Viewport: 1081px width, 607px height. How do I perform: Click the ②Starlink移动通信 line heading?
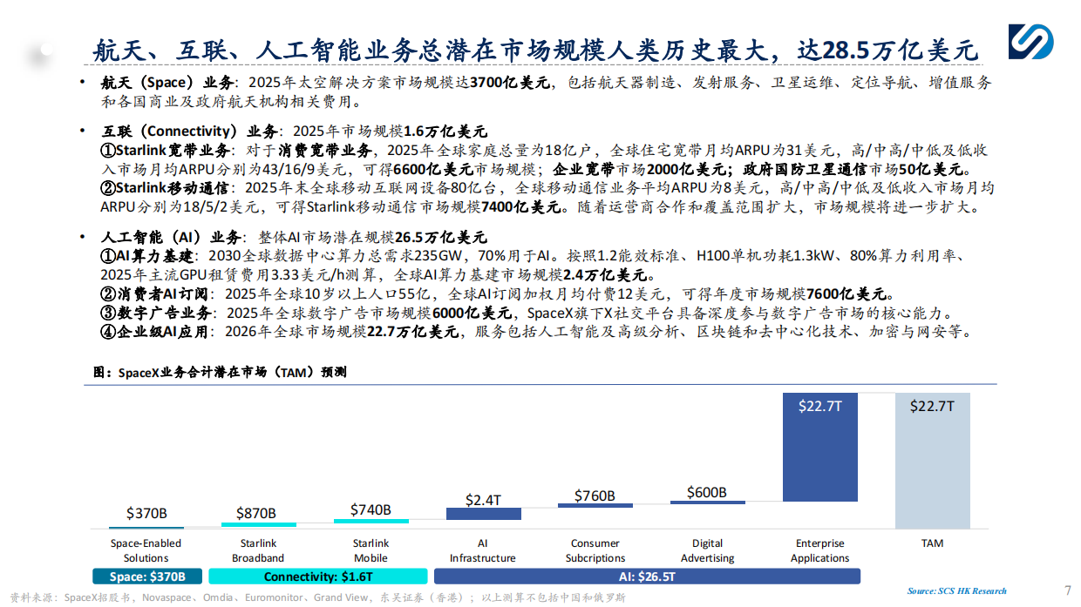pyautogui.click(x=166, y=188)
